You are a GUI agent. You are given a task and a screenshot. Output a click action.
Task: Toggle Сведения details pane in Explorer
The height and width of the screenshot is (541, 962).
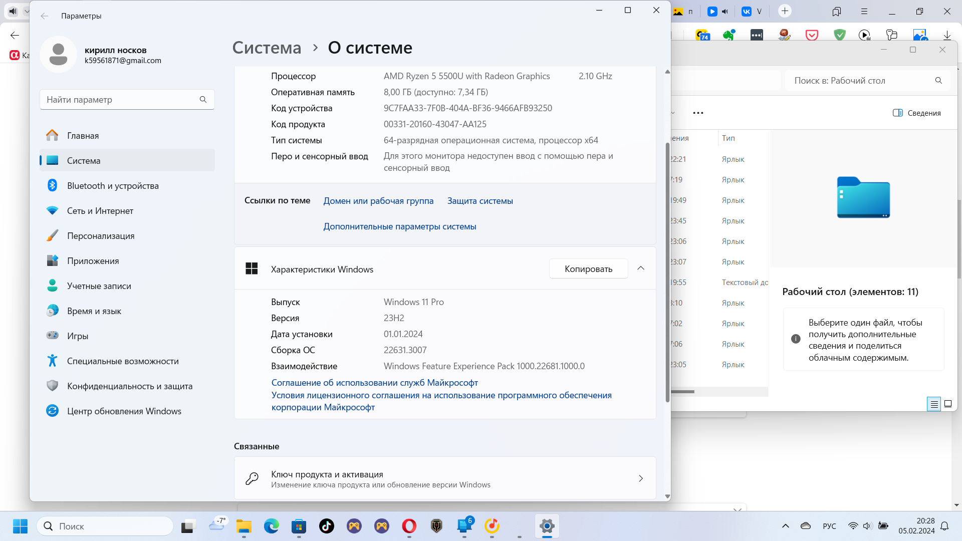pyautogui.click(x=917, y=113)
